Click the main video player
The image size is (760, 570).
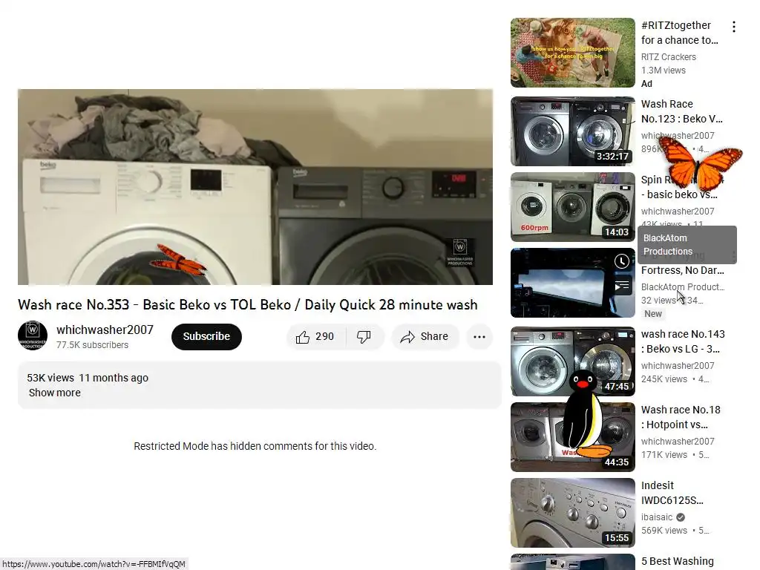(255, 186)
